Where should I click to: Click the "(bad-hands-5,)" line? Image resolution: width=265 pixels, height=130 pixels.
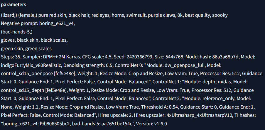(x=17, y=32)
